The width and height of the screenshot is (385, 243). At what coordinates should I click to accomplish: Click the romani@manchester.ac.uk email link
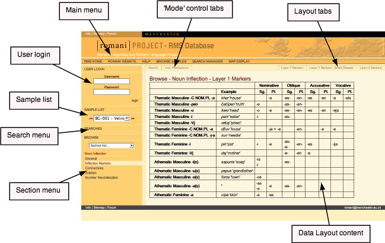(x=362, y=207)
